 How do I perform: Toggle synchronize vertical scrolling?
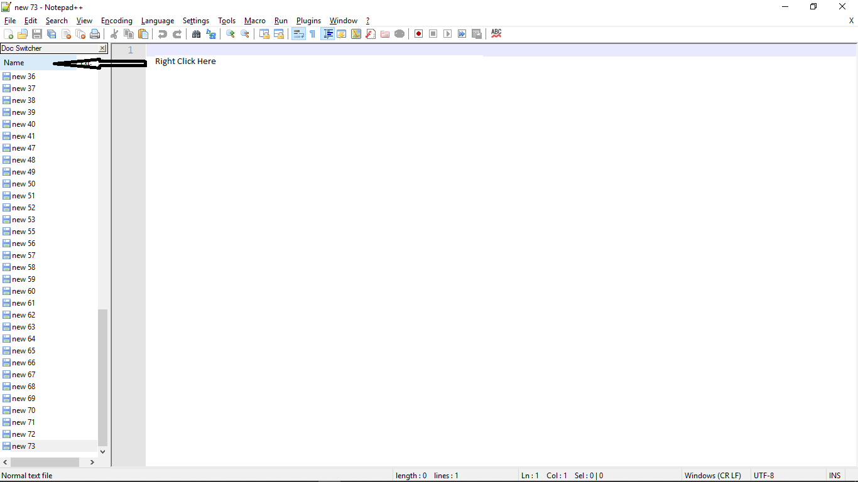264,34
